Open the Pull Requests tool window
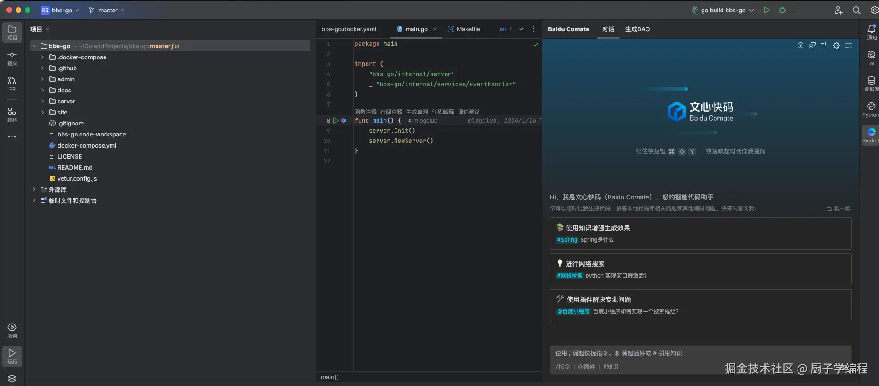Viewport: 879px width, 386px height. point(12,84)
